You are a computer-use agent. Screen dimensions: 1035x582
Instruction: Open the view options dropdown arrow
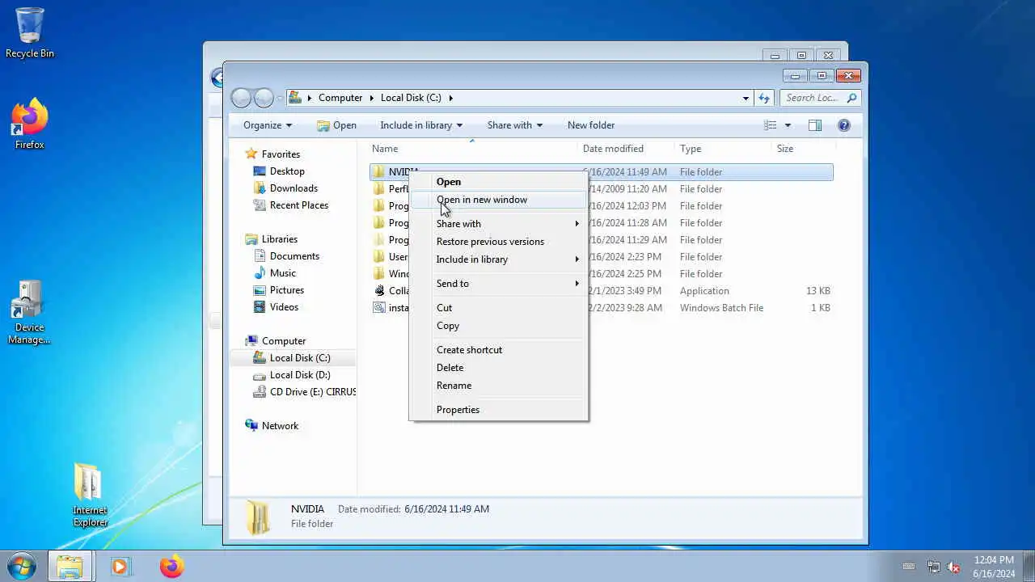[x=788, y=125]
